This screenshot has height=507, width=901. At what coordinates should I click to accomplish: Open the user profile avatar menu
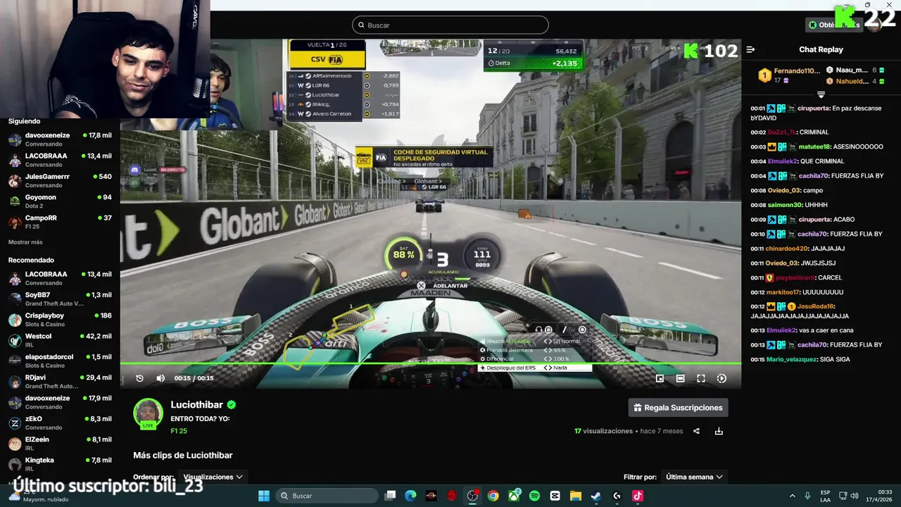tap(875, 25)
